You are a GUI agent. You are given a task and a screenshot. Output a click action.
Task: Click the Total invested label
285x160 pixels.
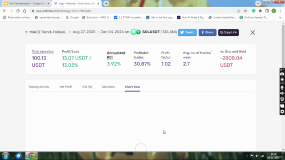point(43,52)
